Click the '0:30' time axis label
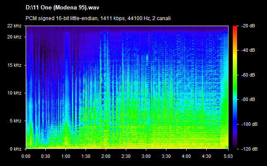 coord(46,156)
